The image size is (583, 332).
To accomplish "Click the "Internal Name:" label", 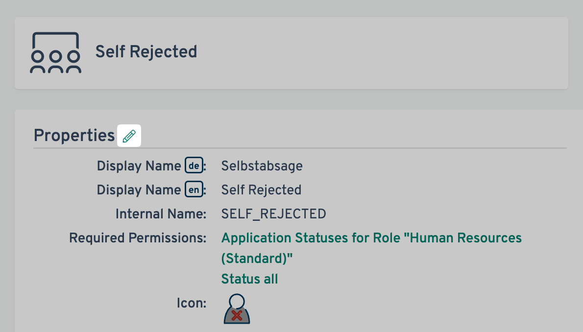I will (161, 214).
